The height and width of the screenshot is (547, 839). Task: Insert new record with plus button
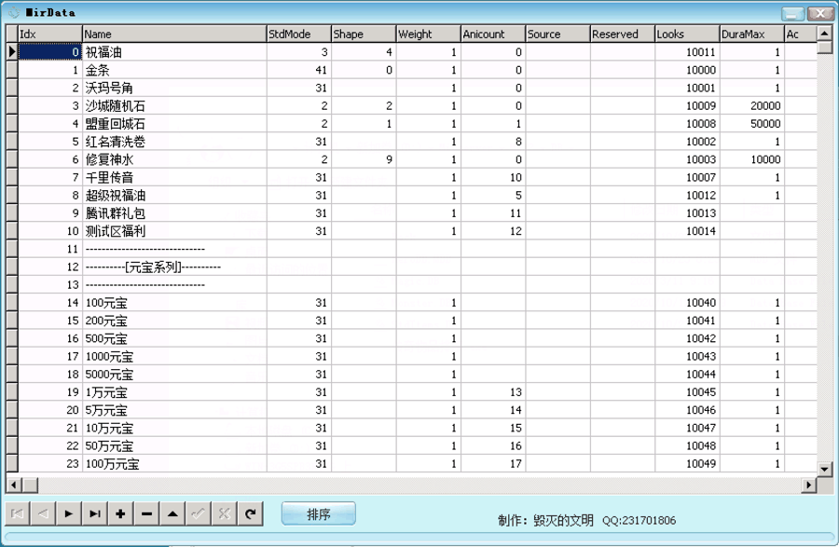point(120,513)
